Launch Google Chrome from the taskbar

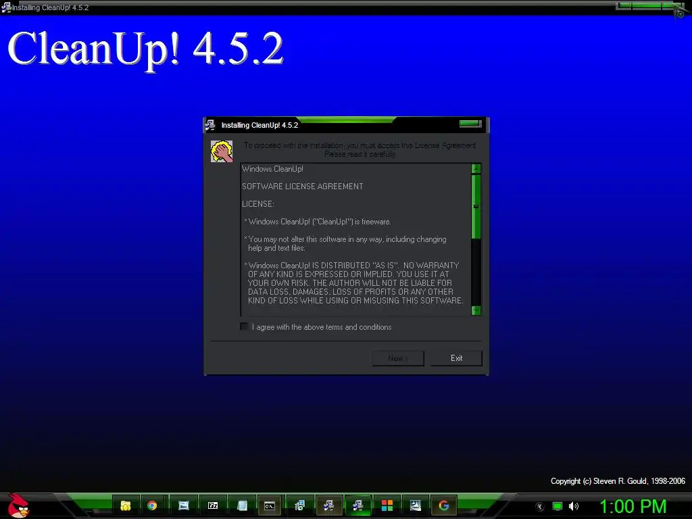(152, 505)
